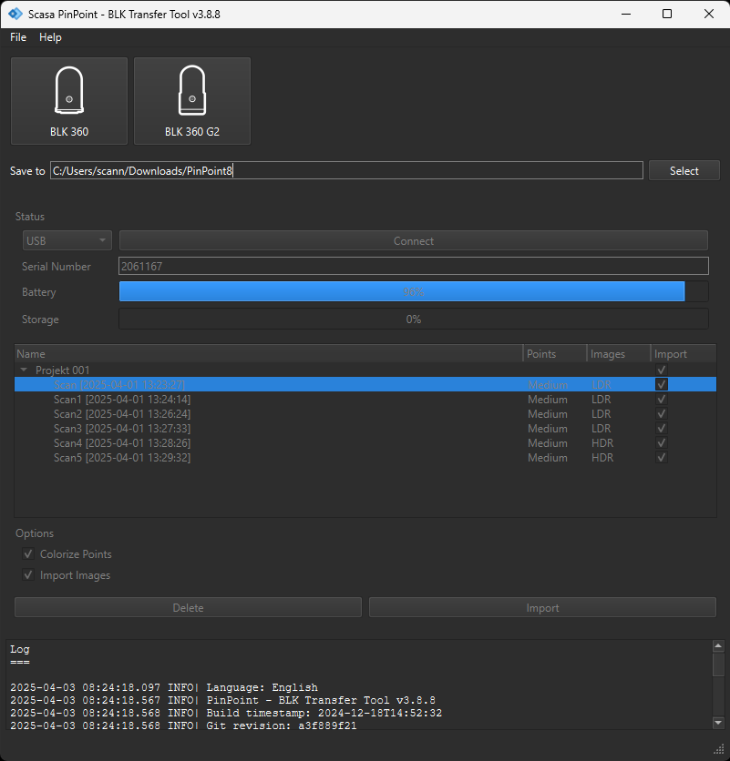Click the Git revision log line
Screen dimensions: 730x761
click(x=183, y=725)
